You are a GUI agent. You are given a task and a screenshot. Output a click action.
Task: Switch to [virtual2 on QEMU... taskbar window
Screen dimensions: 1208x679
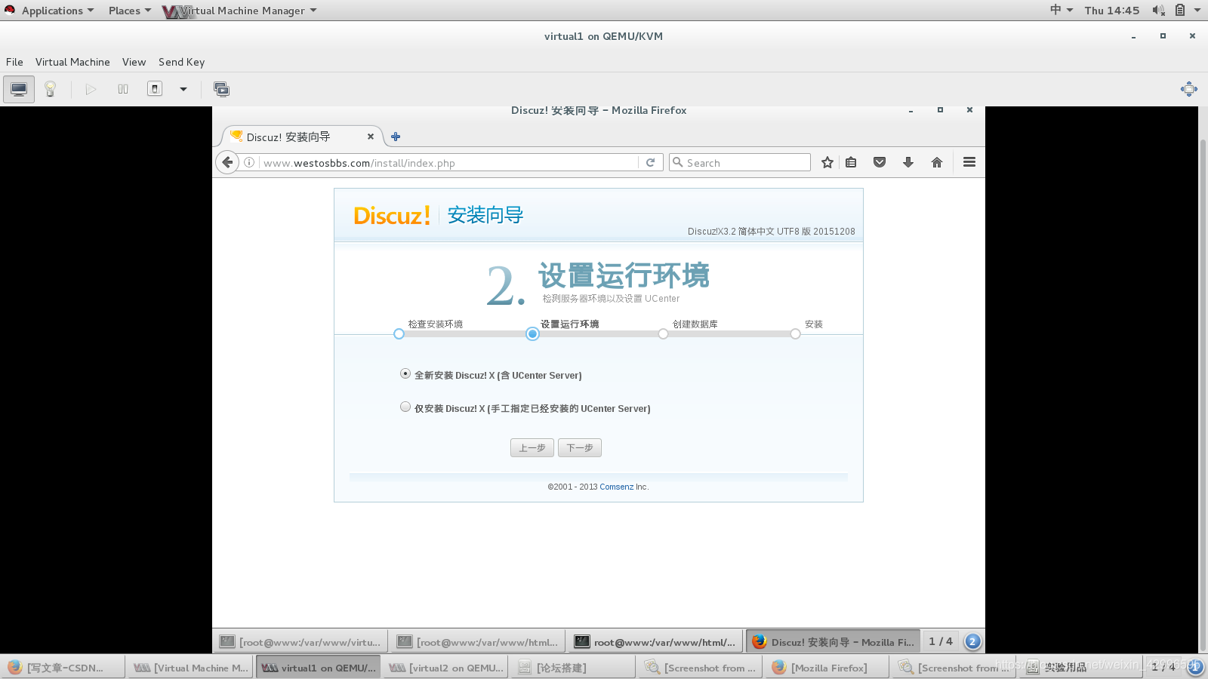point(445,667)
